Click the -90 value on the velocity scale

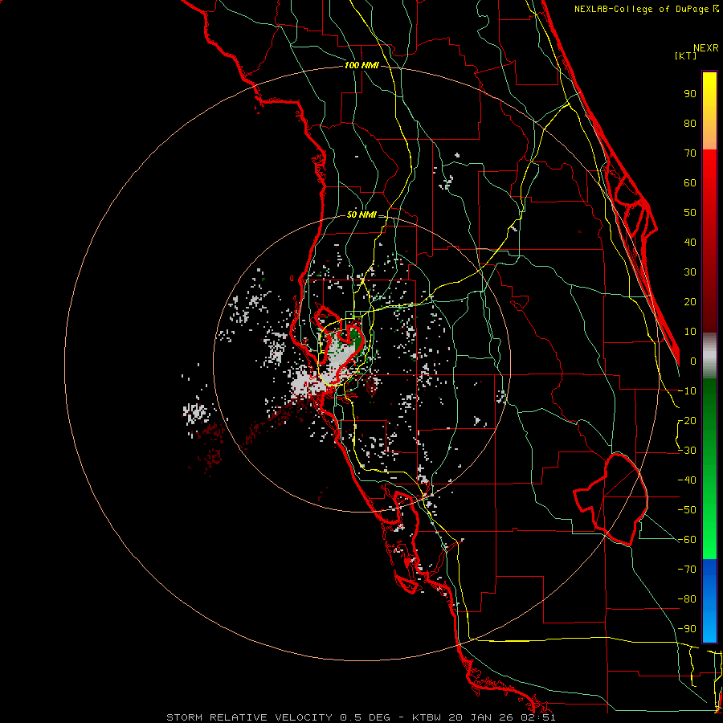tap(687, 629)
